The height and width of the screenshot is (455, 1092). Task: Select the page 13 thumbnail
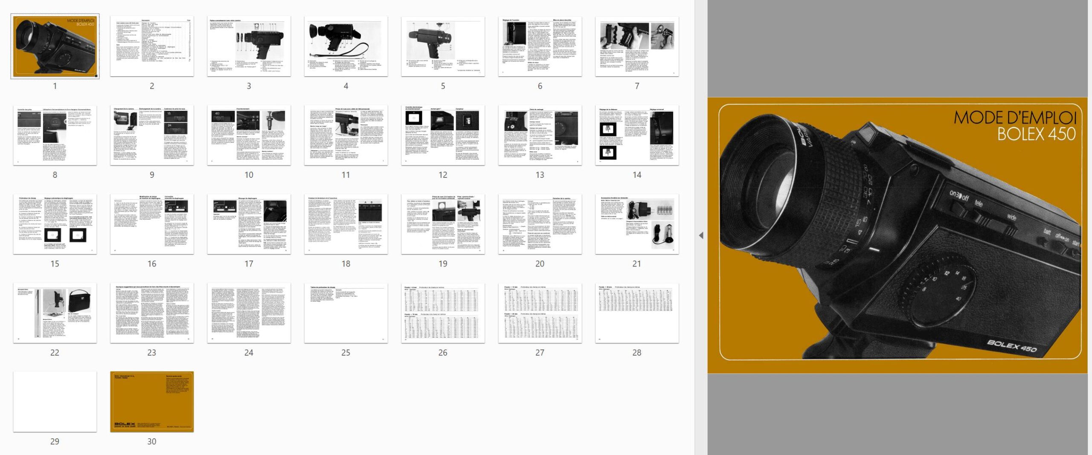pos(540,135)
